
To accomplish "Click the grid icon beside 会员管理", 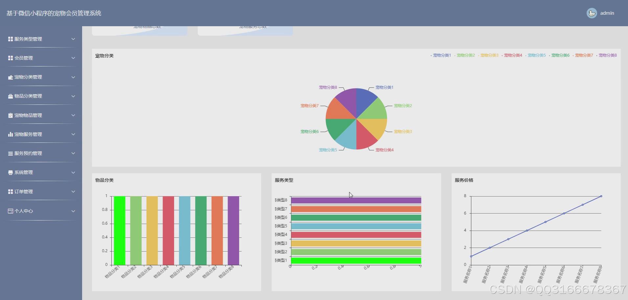I will click(11, 58).
